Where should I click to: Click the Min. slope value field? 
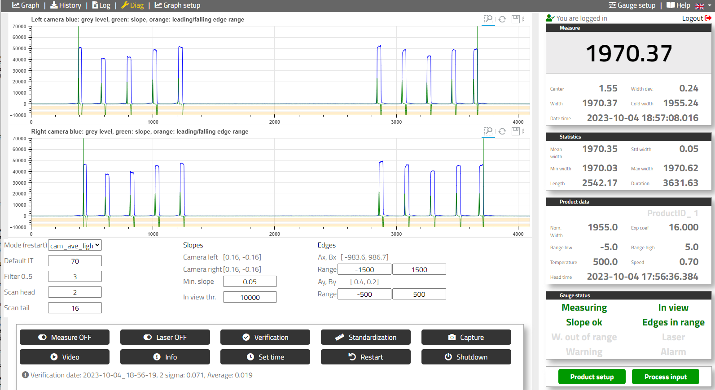[x=250, y=282]
